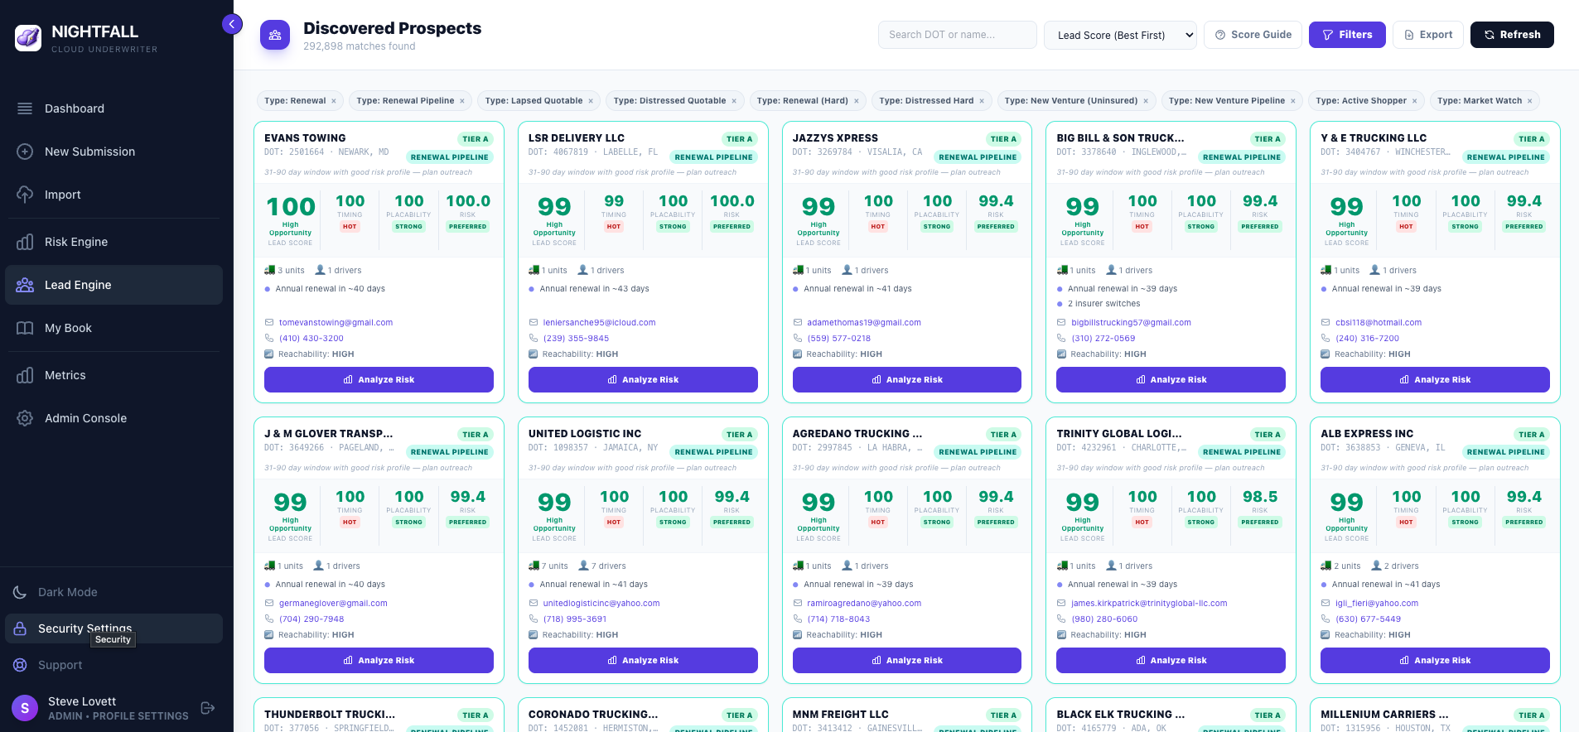The image size is (1579, 732).
Task: Click J & M Glover RENEWAL PIPELINE badge
Action: point(450,452)
